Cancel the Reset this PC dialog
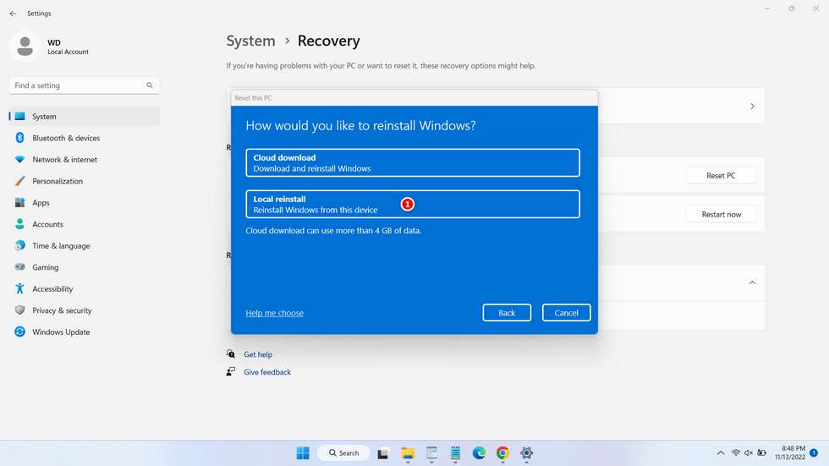829x466 pixels. pyautogui.click(x=566, y=313)
